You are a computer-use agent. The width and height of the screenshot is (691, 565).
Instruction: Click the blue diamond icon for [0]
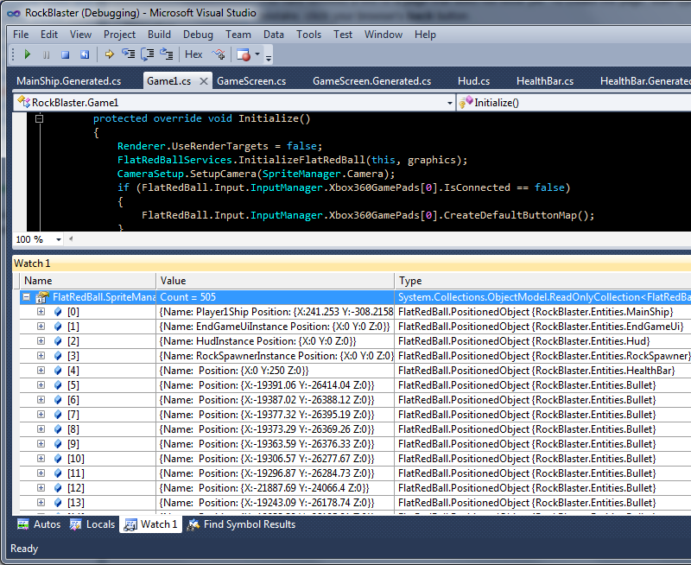[x=58, y=312]
